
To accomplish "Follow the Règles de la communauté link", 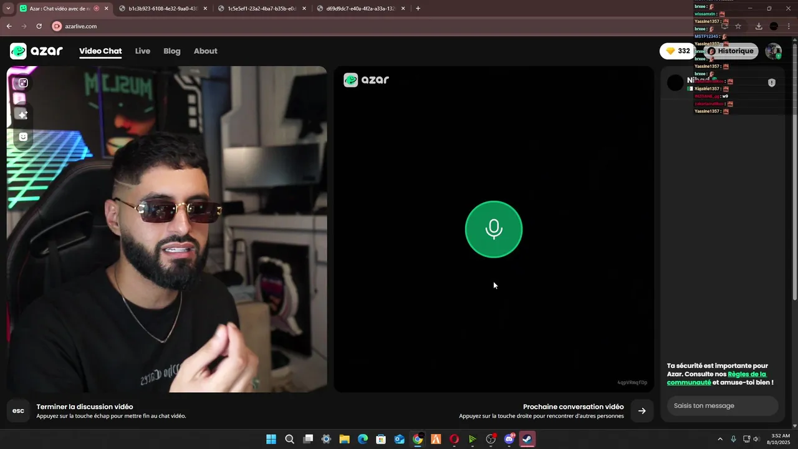I will (716, 378).
